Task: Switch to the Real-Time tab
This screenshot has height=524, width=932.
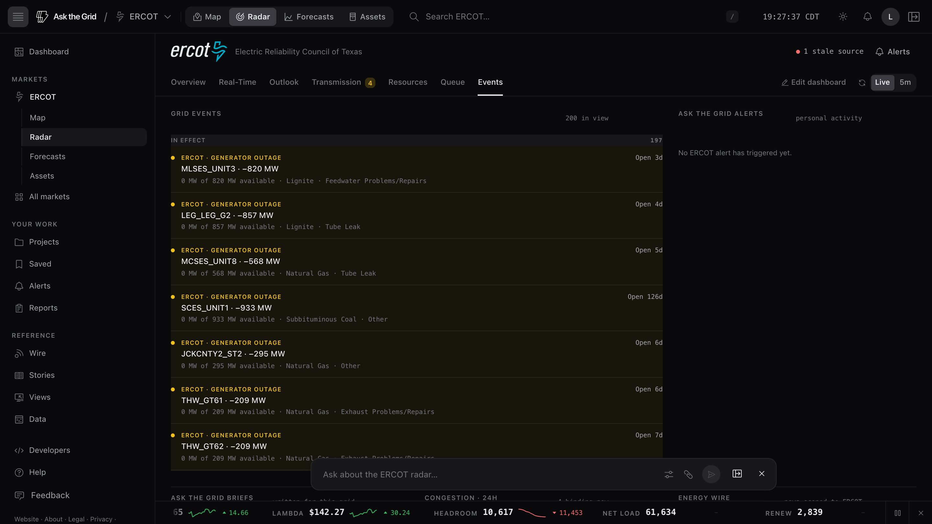Action: [x=237, y=82]
